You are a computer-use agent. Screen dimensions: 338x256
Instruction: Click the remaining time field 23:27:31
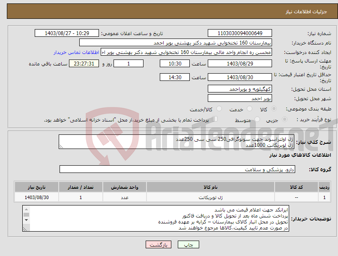tap(84, 63)
